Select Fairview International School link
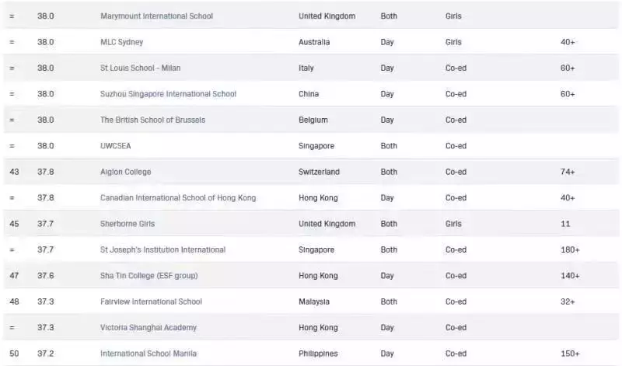The width and height of the screenshot is (622, 366). tap(151, 302)
